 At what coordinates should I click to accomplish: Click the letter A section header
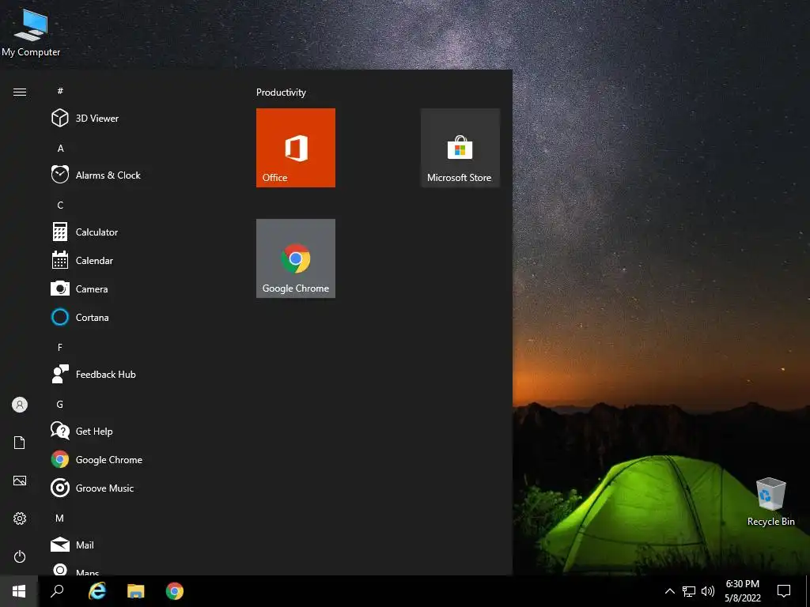60,148
